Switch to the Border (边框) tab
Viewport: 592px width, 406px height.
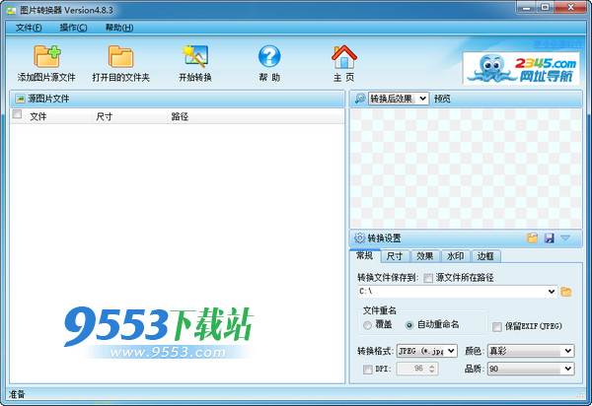pyautogui.click(x=485, y=256)
